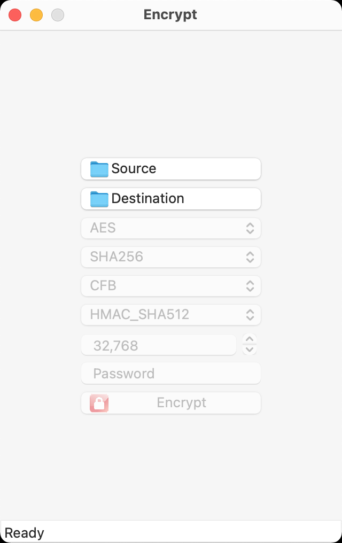The width and height of the screenshot is (342, 543).
Task: Click the Ready status bar
Action: [x=170, y=532]
